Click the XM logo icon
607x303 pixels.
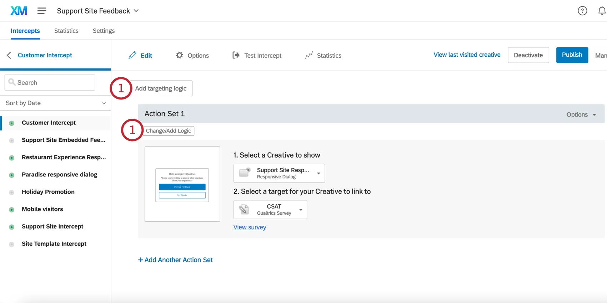(19, 11)
